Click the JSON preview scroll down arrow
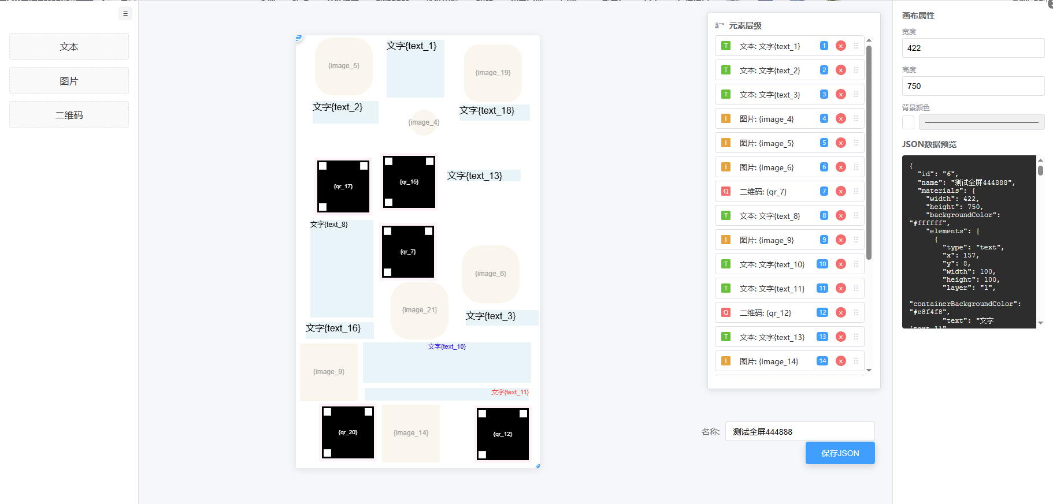1053x504 pixels. [x=1040, y=323]
